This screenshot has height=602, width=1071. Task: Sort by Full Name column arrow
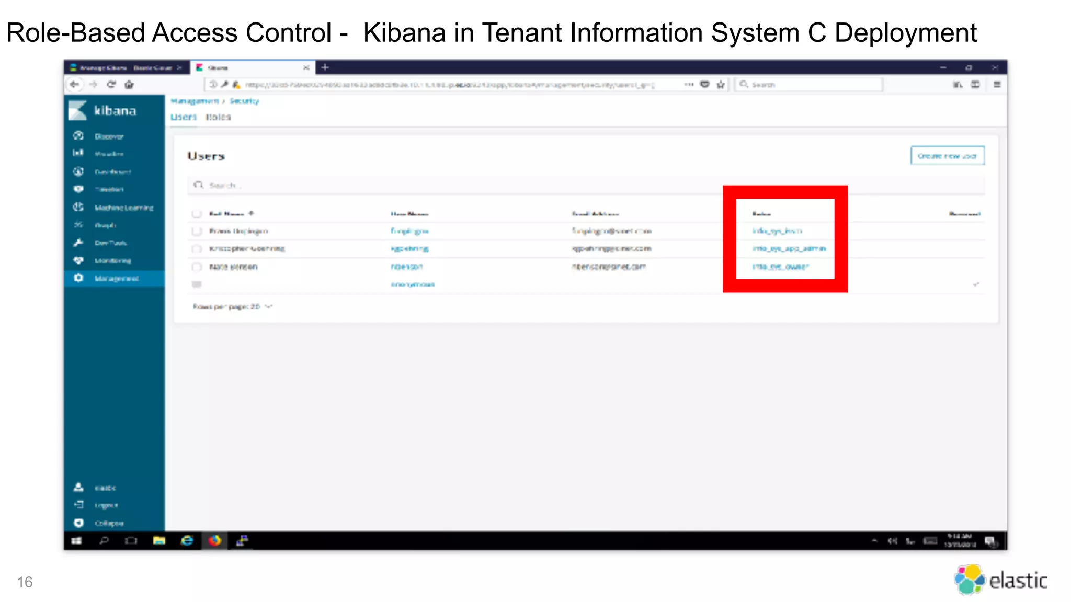(252, 213)
